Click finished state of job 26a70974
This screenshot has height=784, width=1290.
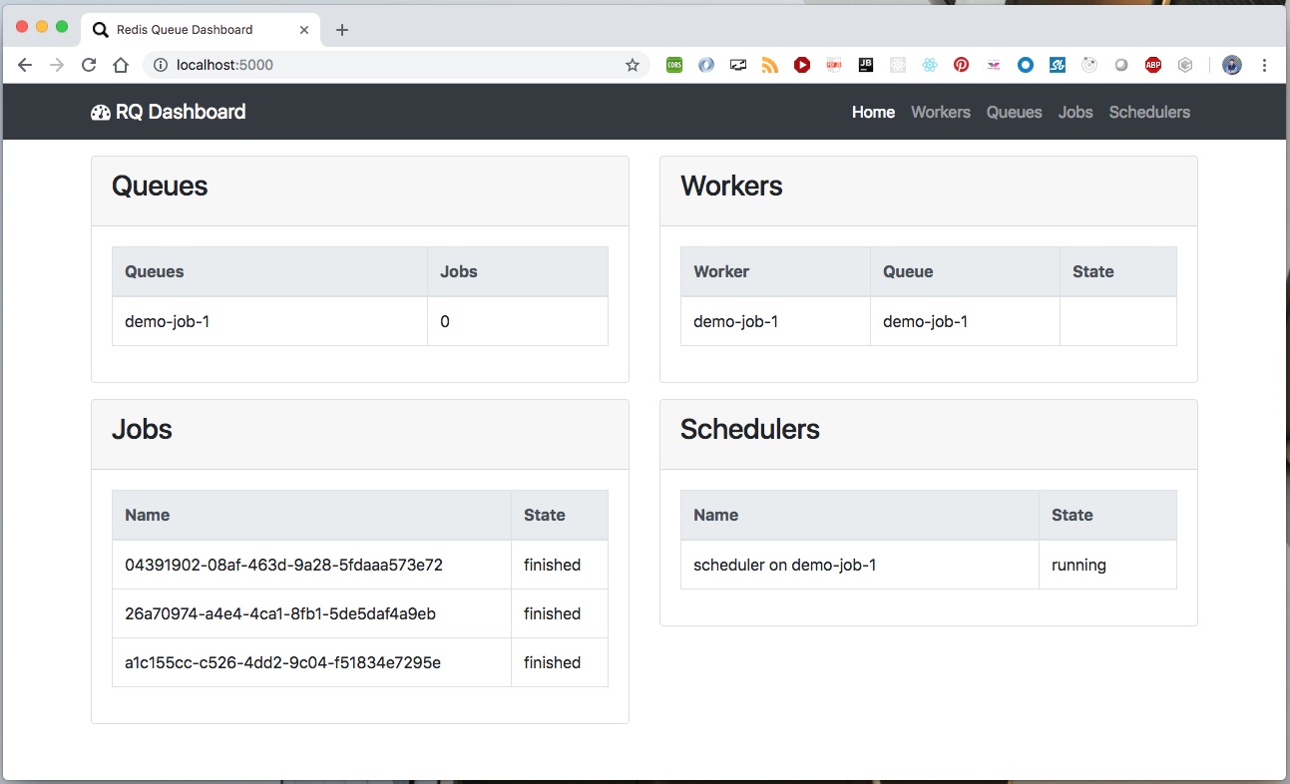click(x=552, y=613)
